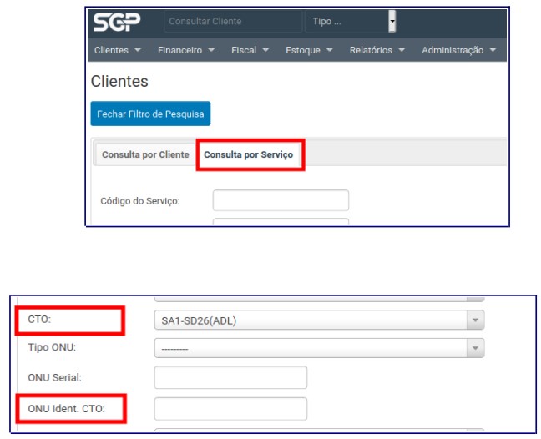Image resolution: width=541 pixels, height=439 pixels.
Task: Open the CTO dropdown showing SA1-SD26(ADL)
Action: pyautogui.click(x=318, y=320)
